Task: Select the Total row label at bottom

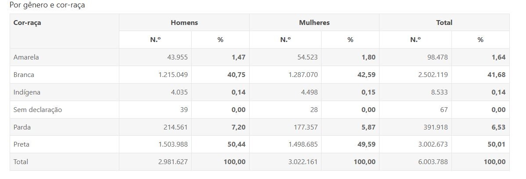Action: point(21,162)
